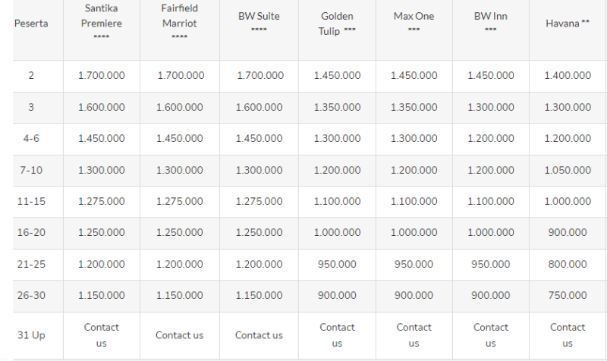
Task: Open Contact us in BW Suite column
Action: (259, 335)
